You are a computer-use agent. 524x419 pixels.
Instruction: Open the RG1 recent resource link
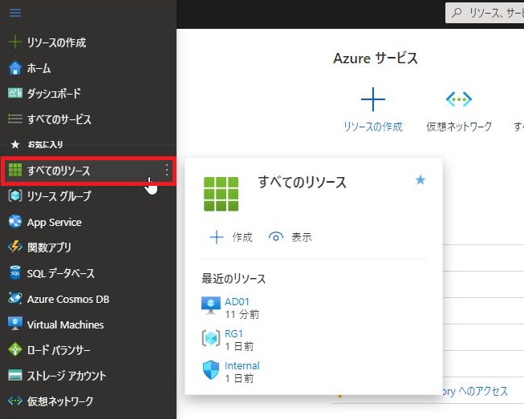[x=234, y=333]
